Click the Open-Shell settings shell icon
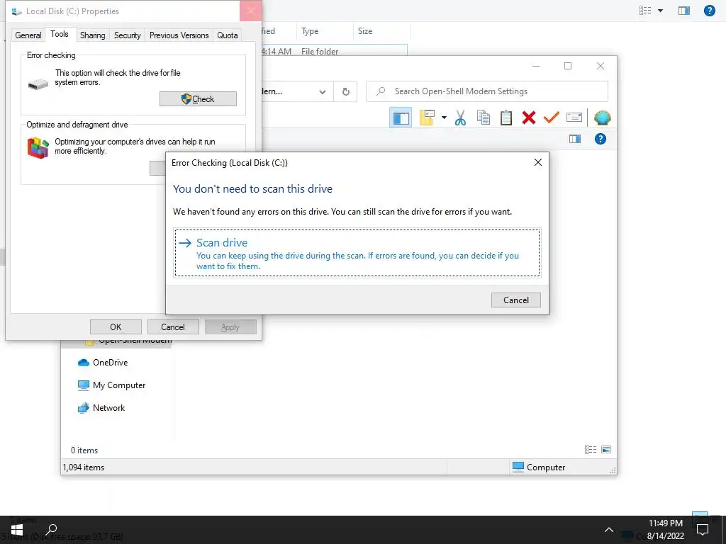Image resolution: width=726 pixels, height=544 pixels. point(602,118)
